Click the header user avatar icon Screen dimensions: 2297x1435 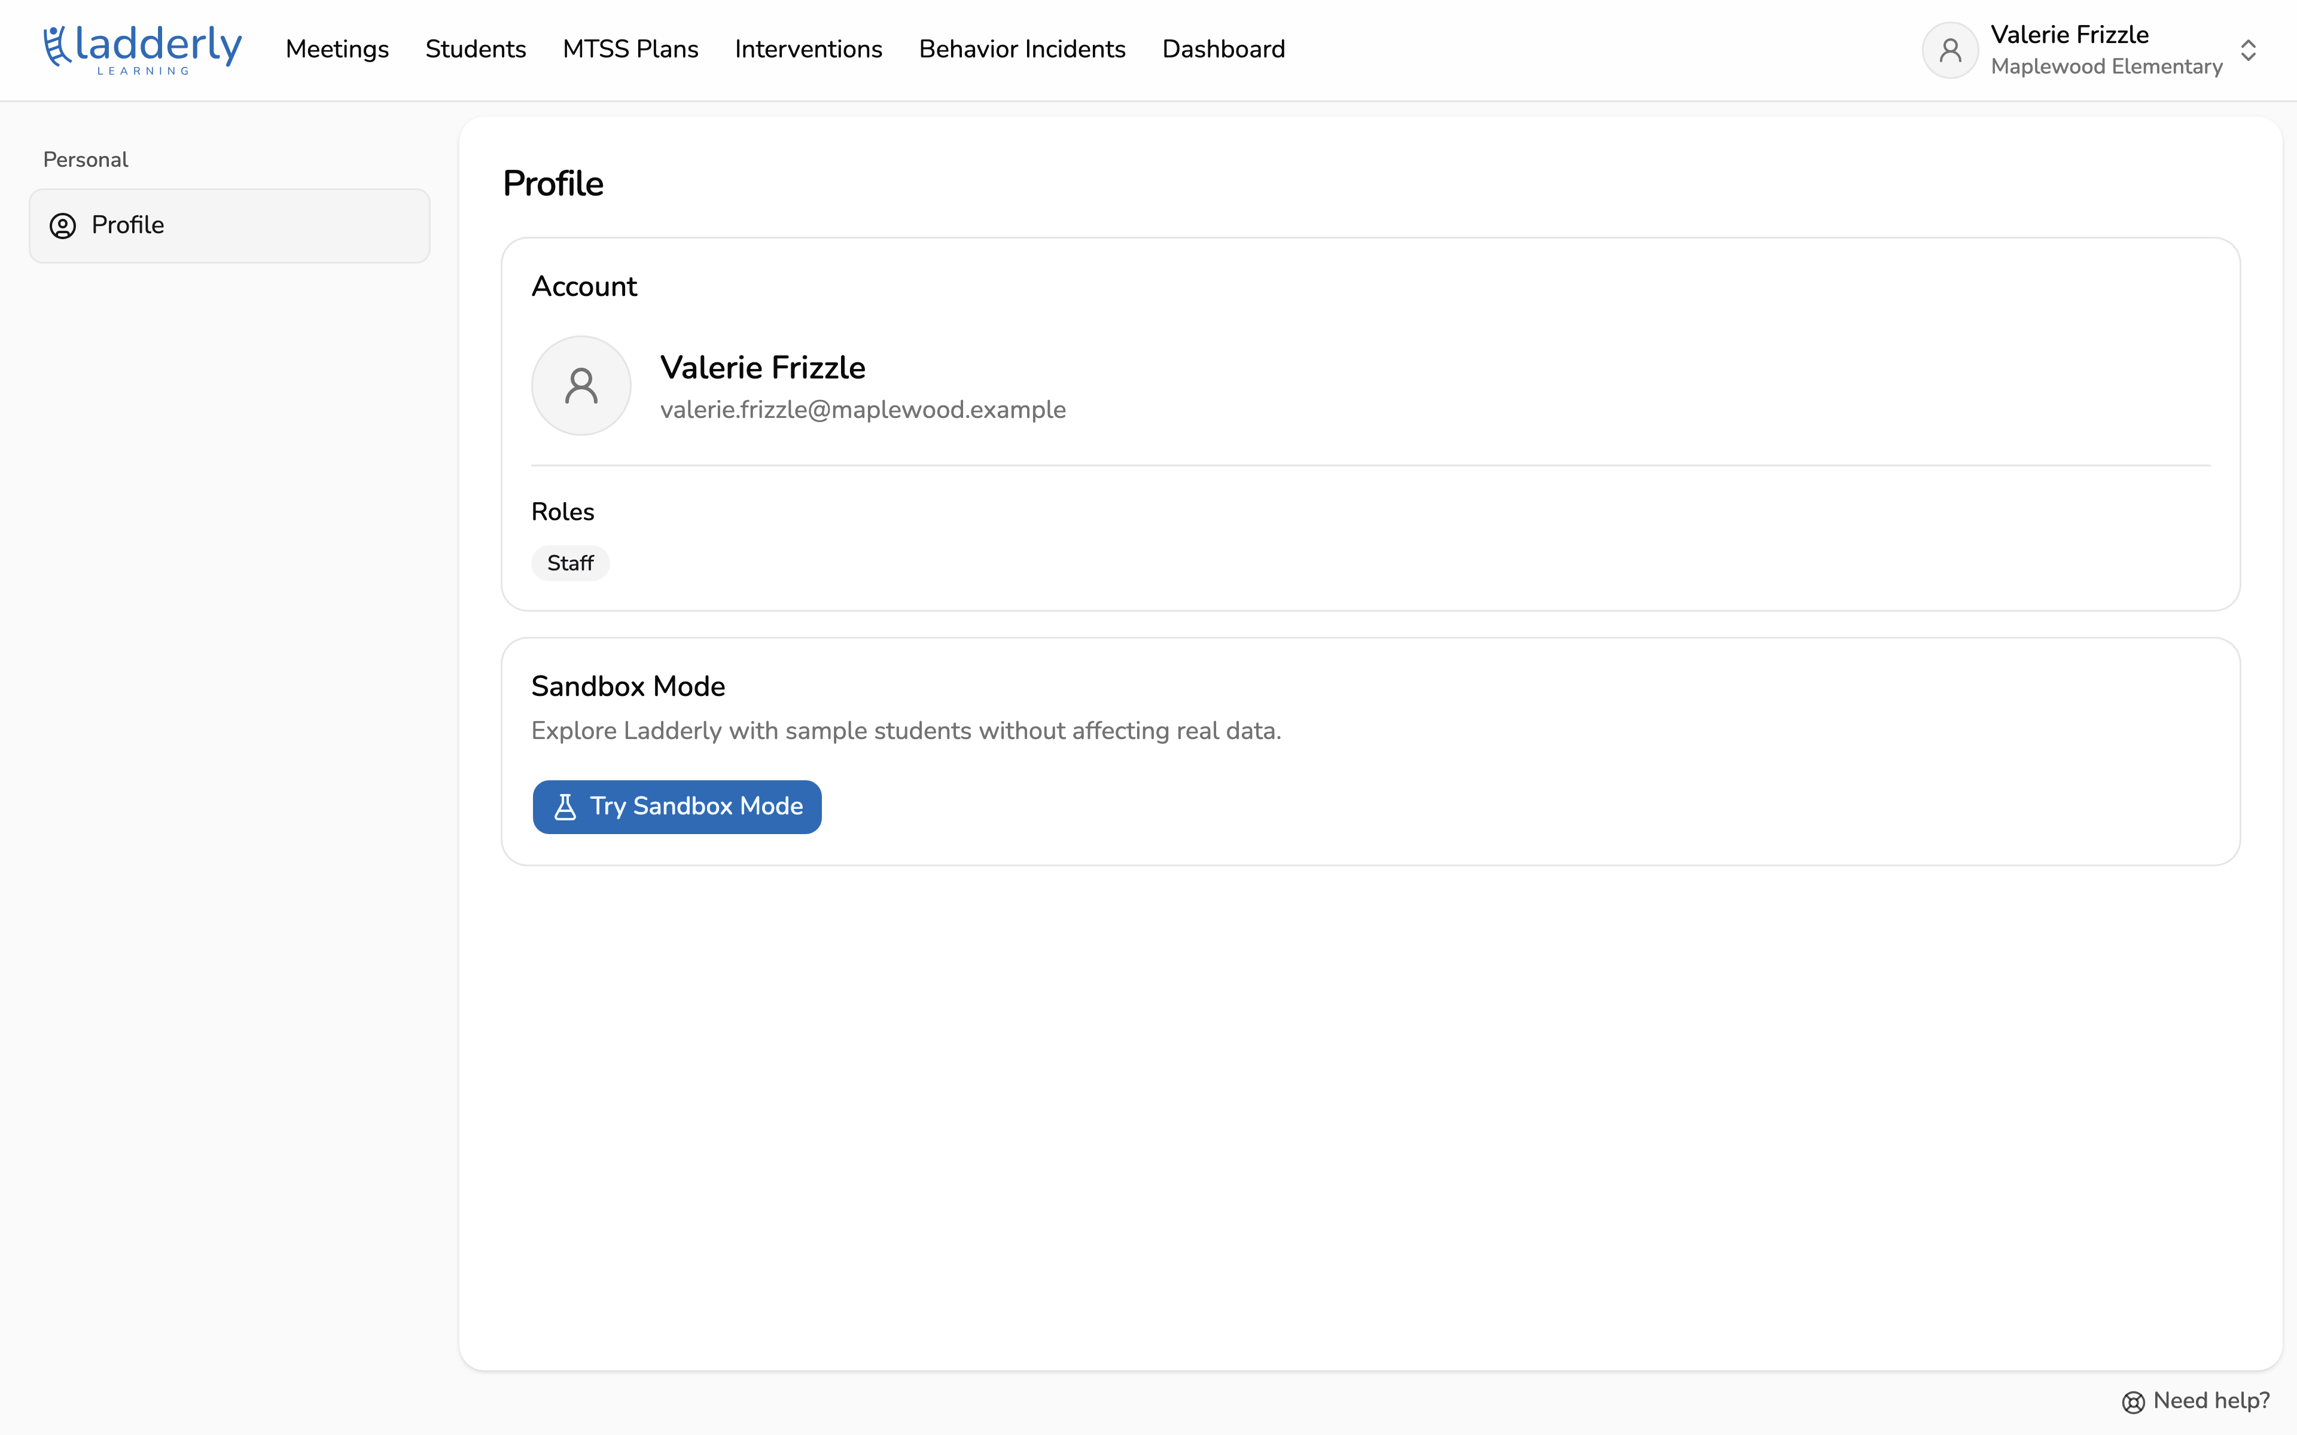tap(1949, 50)
